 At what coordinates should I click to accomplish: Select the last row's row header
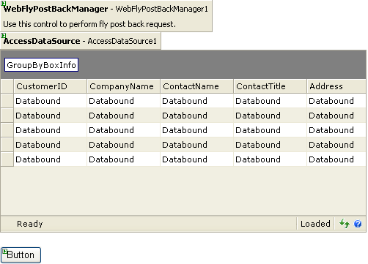point(7,159)
